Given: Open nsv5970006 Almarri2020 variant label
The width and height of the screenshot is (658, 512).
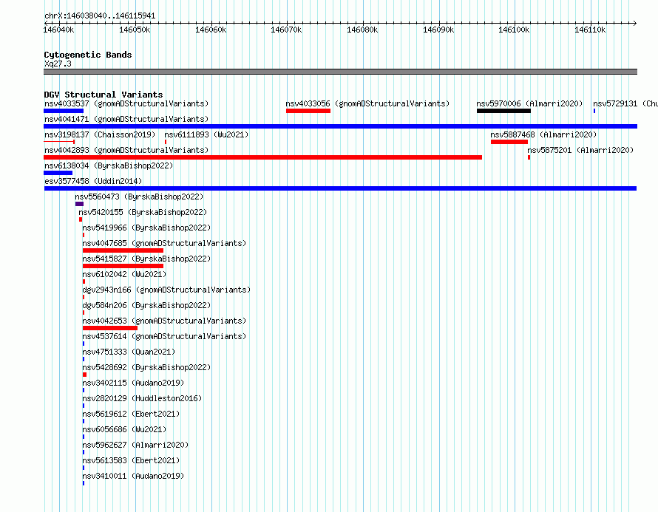Looking at the screenshot, I should pos(529,103).
